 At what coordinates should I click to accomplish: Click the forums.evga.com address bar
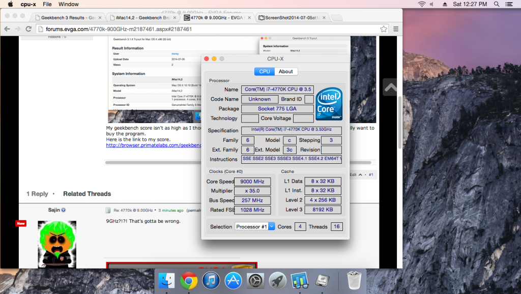pos(213,29)
